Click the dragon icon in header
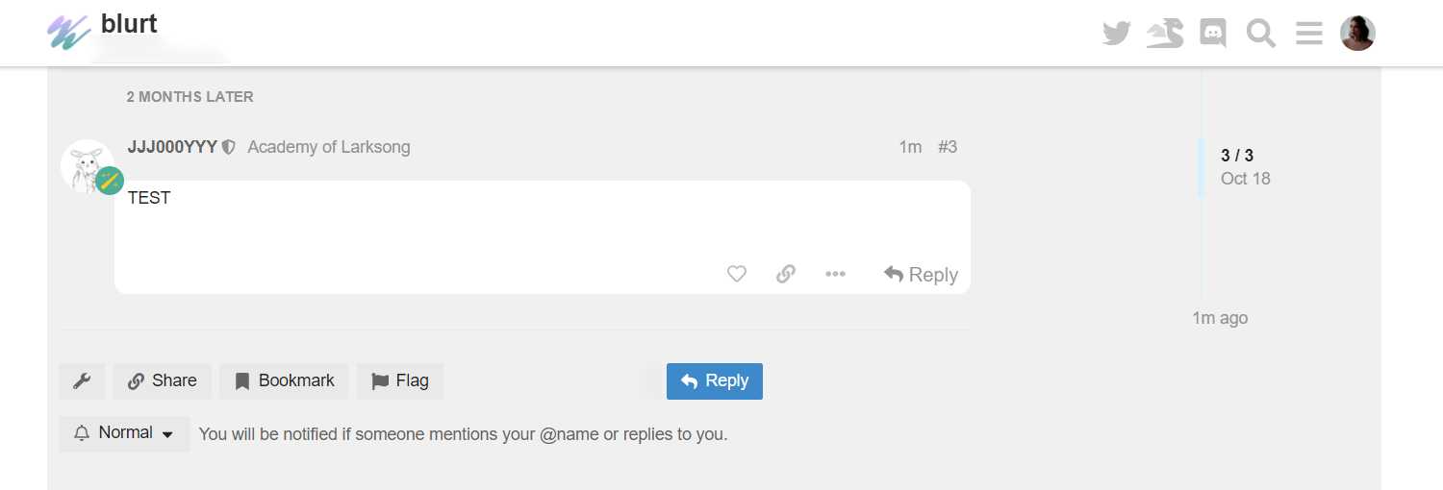1443x490 pixels. click(1164, 34)
